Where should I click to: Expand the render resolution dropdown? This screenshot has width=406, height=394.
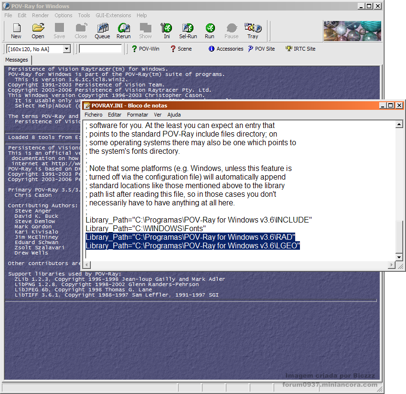[x=67, y=49]
